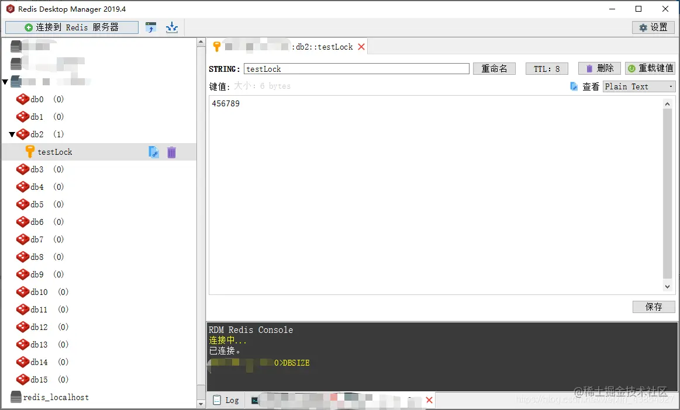Close the console tab at bottom
The height and width of the screenshot is (410, 680).
429,400
